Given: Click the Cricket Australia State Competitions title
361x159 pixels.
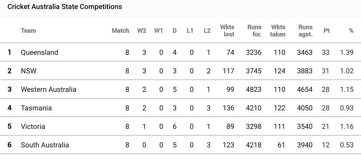Looking at the screenshot, I should pos(65,7).
